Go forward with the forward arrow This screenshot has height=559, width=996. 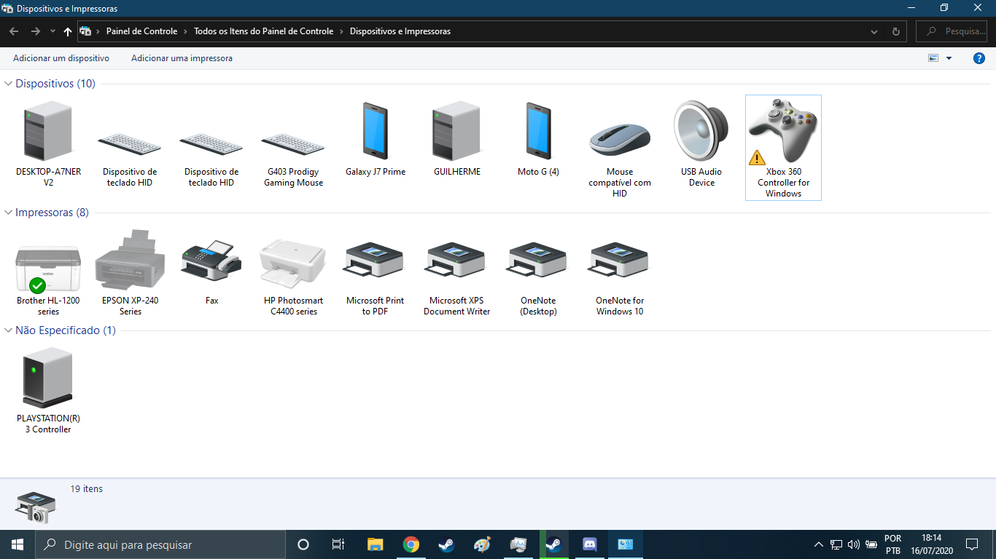tap(35, 32)
